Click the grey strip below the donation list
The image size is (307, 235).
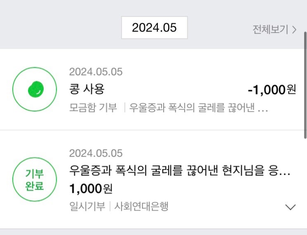tap(153, 232)
